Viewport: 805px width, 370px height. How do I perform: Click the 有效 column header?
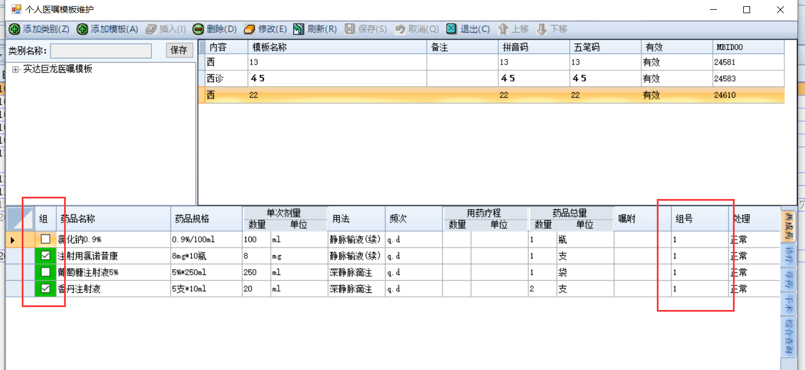677,47
